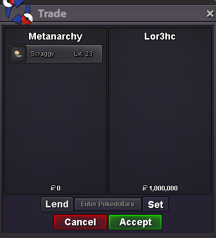Click Metanarchy's Pokedollar currency symbol
Image resolution: width=216 pixels, height=238 pixels.
53,188
